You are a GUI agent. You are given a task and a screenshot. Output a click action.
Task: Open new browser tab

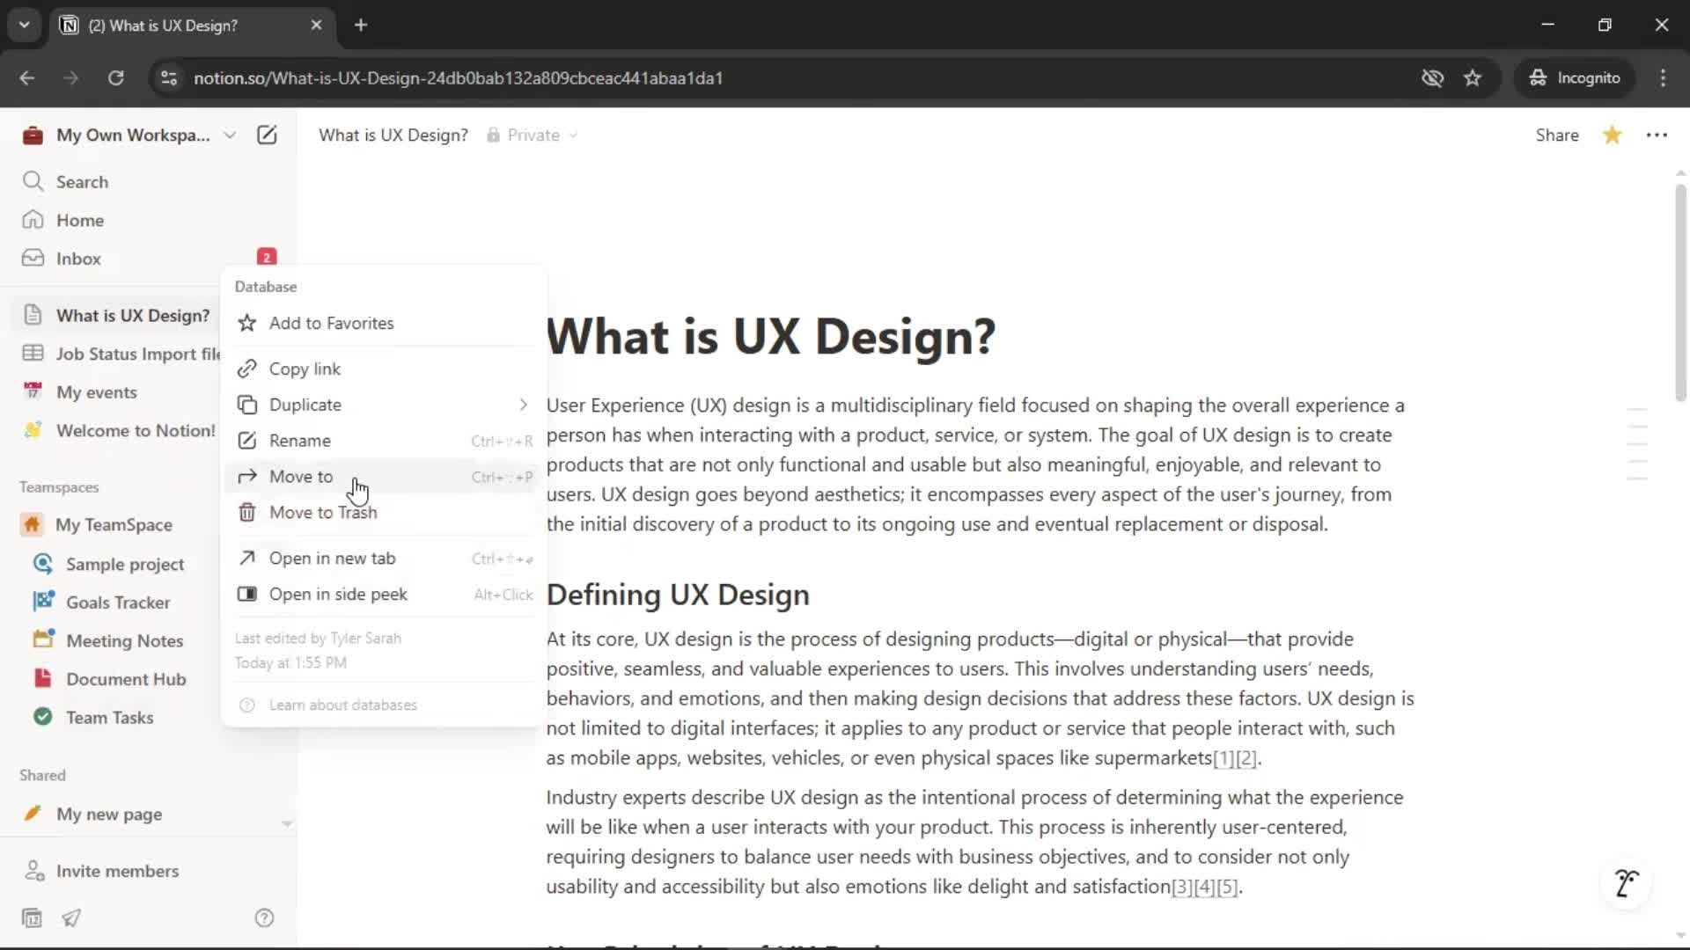[361, 25]
